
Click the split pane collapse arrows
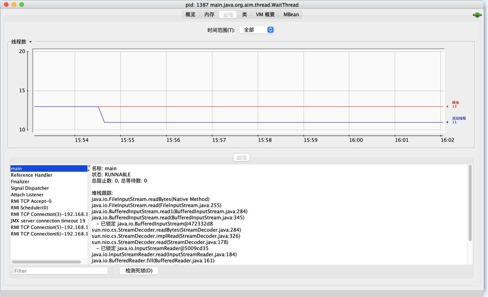click(89, 168)
